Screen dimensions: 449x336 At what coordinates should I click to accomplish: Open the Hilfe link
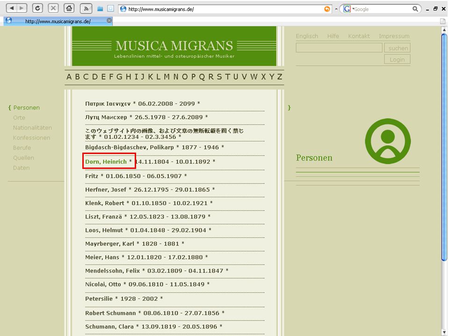click(333, 36)
